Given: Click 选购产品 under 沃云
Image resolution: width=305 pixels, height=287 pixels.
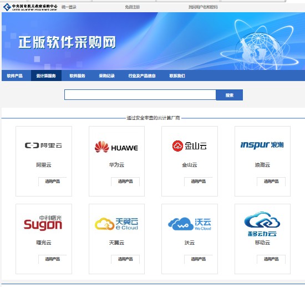Looking at the screenshot, I should 199,259.
